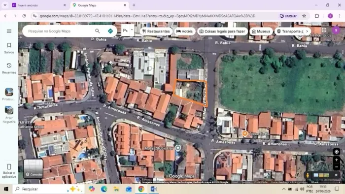The height and width of the screenshot is (194, 345).
Task: Open Google Chrome from the taskbar
Action: coord(141,189)
